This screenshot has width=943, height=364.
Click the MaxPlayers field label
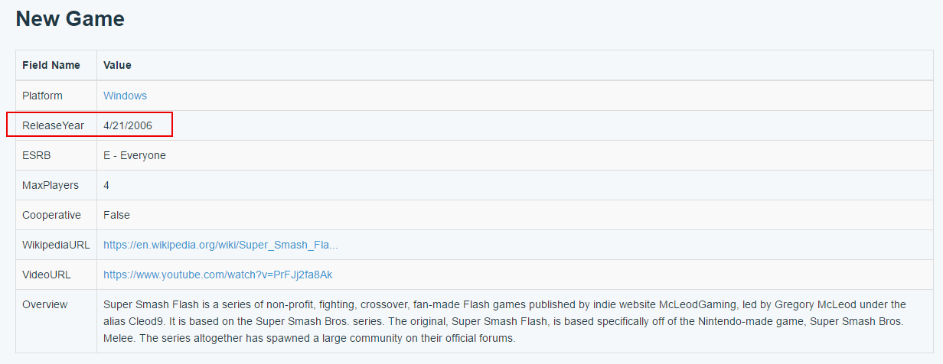(51, 185)
